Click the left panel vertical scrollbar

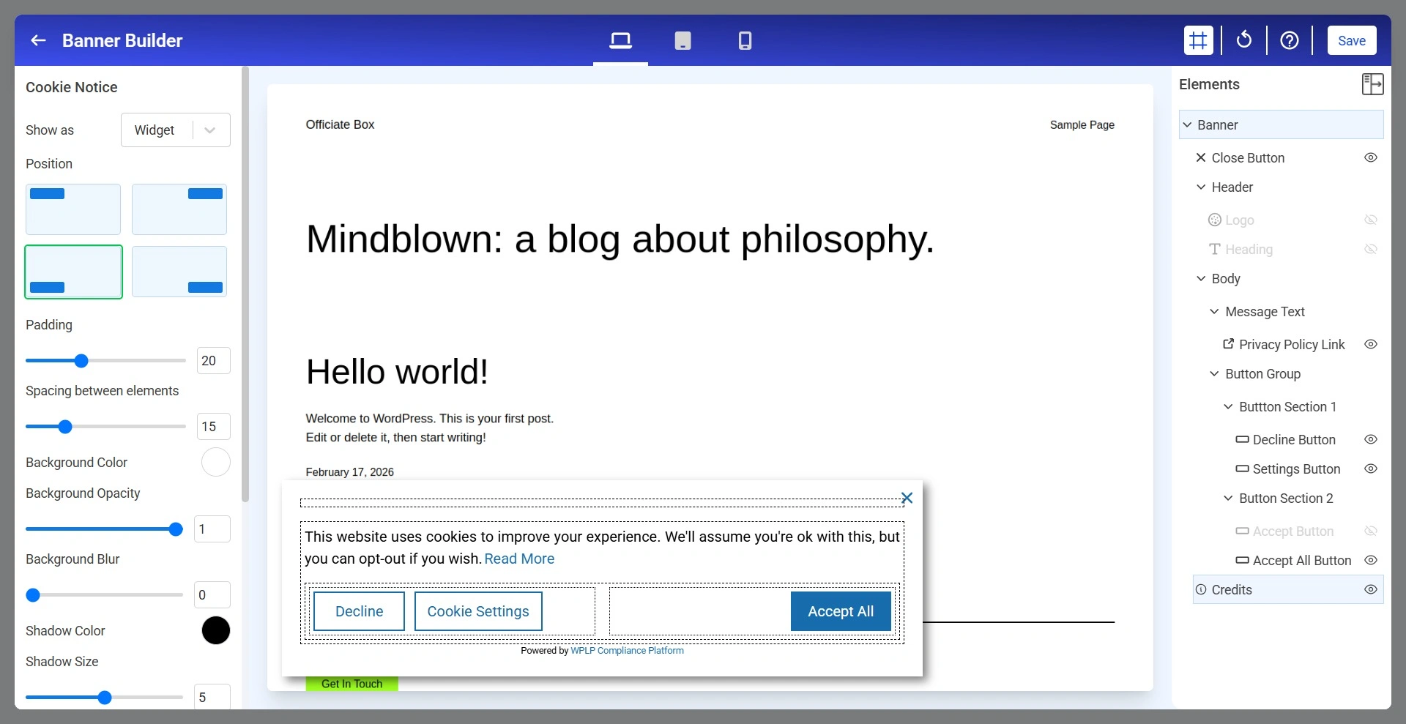245,284
